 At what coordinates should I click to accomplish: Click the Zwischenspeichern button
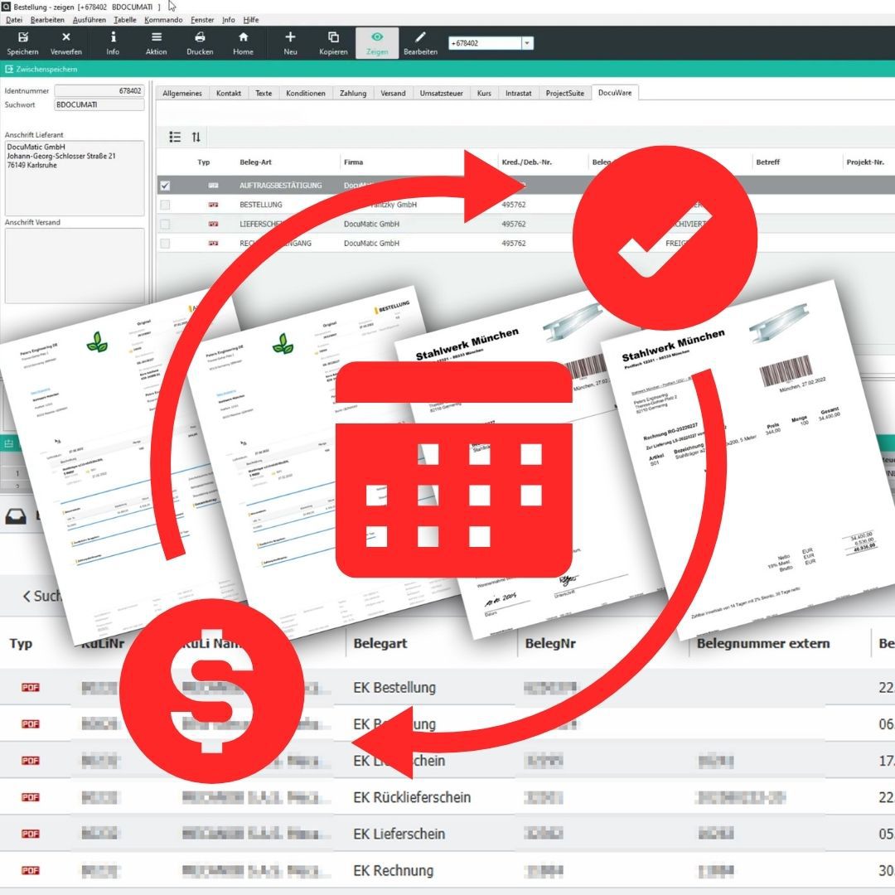pos(41,70)
